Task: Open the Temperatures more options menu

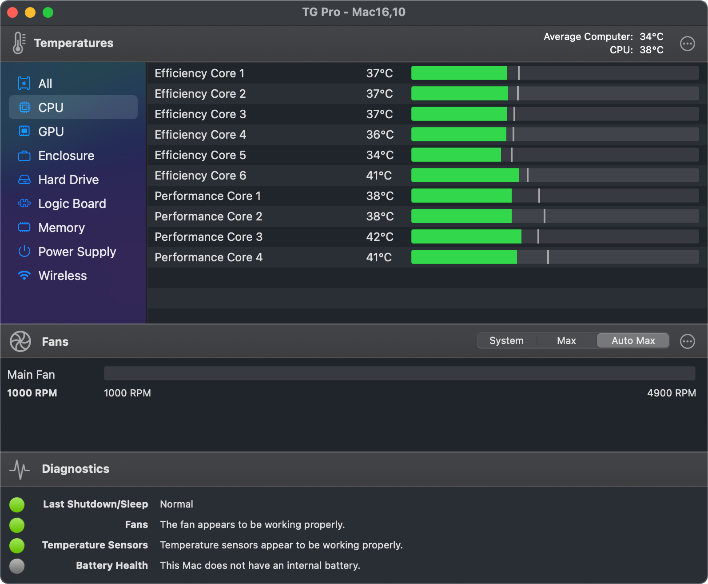Action: click(687, 44)
